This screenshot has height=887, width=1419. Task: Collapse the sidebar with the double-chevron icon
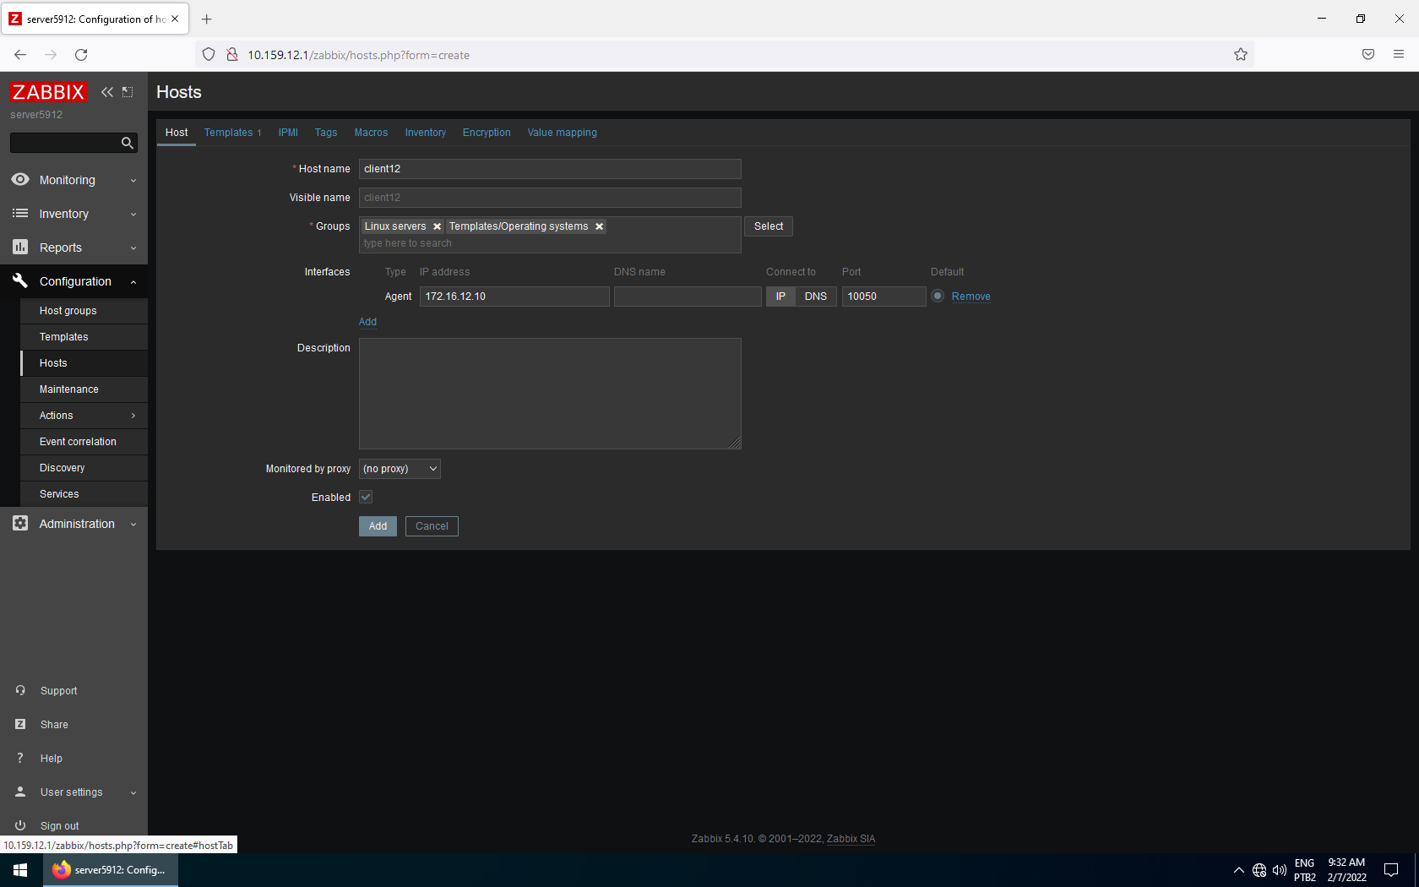click(106, 92)
